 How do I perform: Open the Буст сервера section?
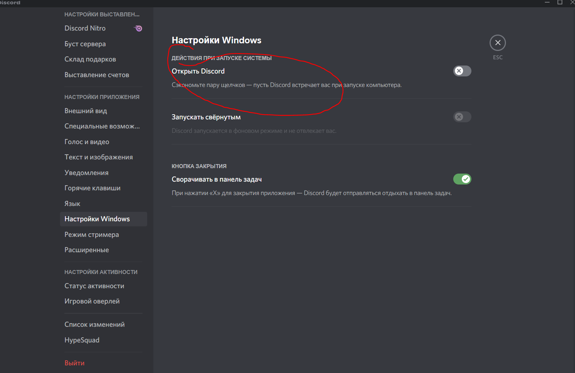(x=104, y=44)
